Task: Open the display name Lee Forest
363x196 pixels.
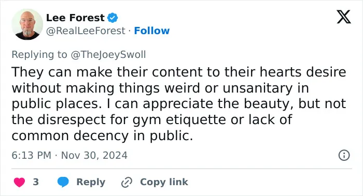Action: (75, 18)
